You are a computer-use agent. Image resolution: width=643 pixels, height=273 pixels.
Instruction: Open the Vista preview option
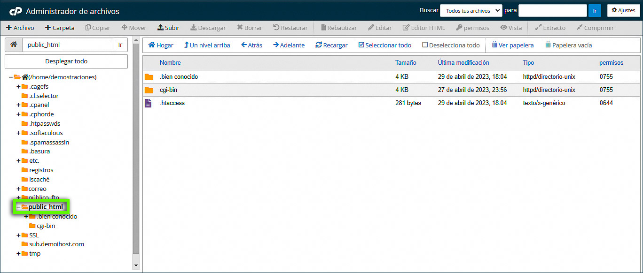(511, 28)
